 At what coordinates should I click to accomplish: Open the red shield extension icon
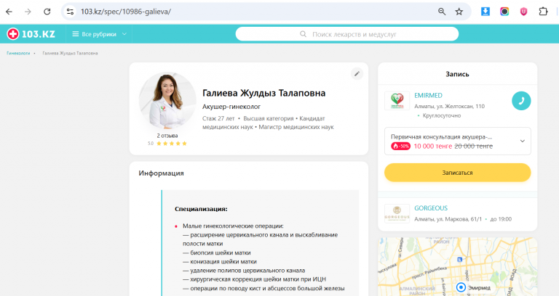click(x=523, y=12)
